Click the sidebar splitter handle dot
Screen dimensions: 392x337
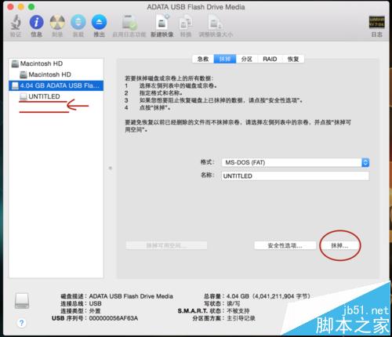pyautogui.click(x=111, y=168)
